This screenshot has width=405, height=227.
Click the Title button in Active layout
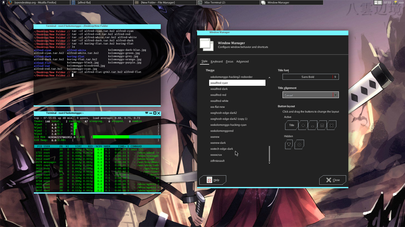(291, 125)
